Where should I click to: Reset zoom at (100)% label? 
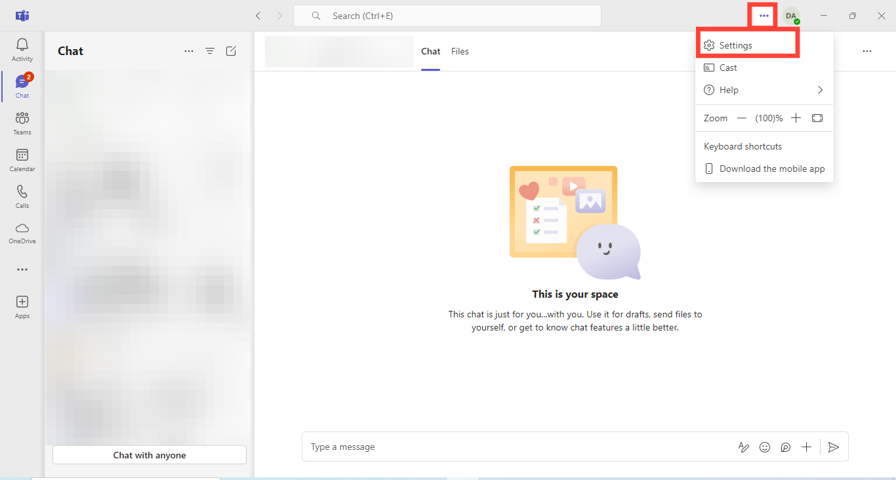pyautogui.click(x=769, y=119)
